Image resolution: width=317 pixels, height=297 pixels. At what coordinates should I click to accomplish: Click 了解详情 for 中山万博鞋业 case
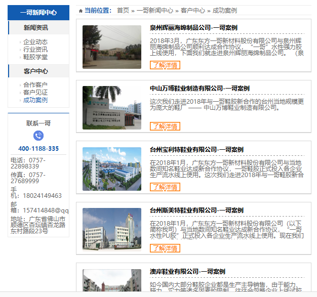tap(165, 126)
